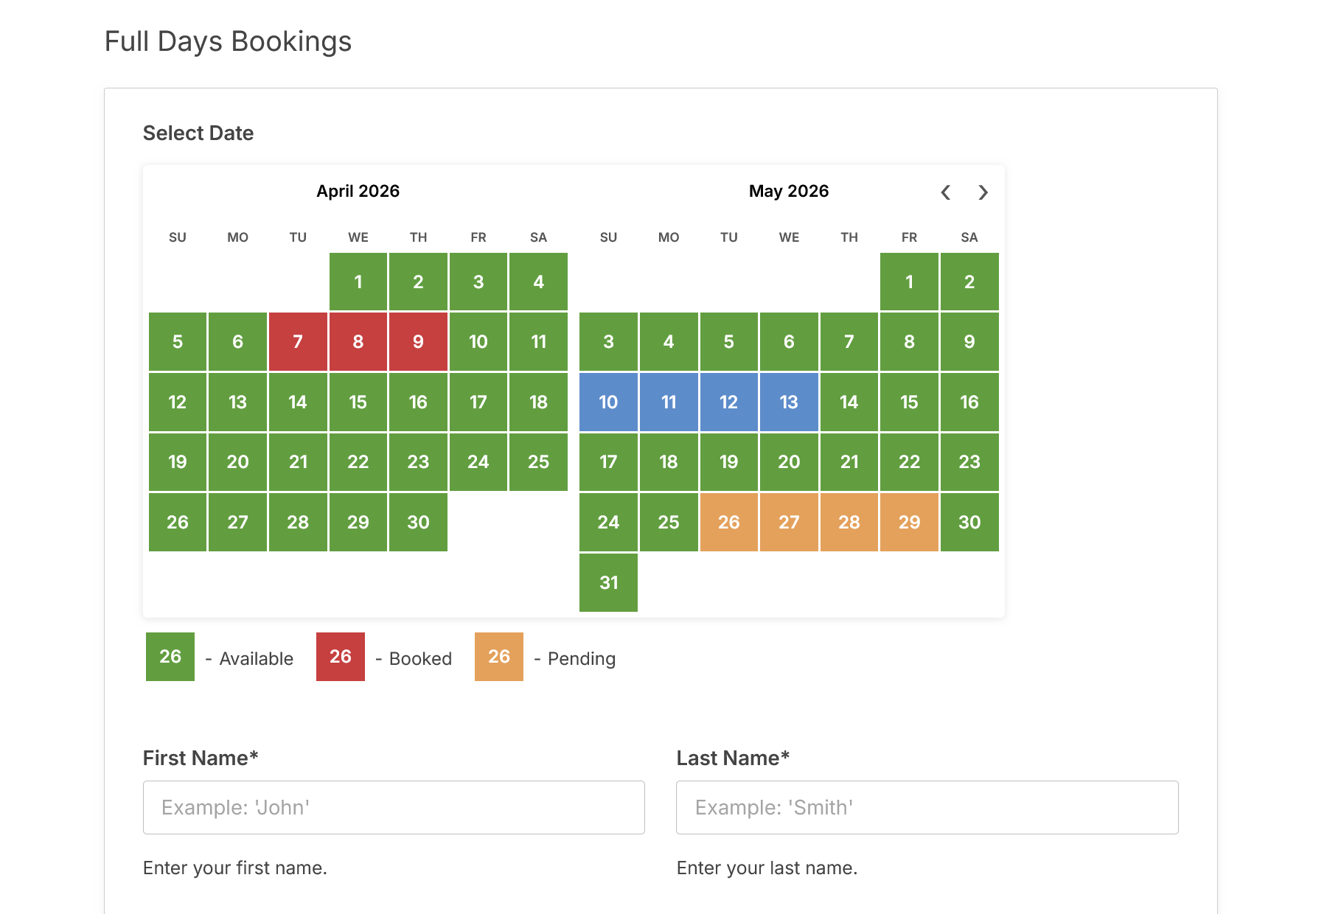Select the booked date April 7
This screenshot has width=1327, height=914.
[297, 341]
